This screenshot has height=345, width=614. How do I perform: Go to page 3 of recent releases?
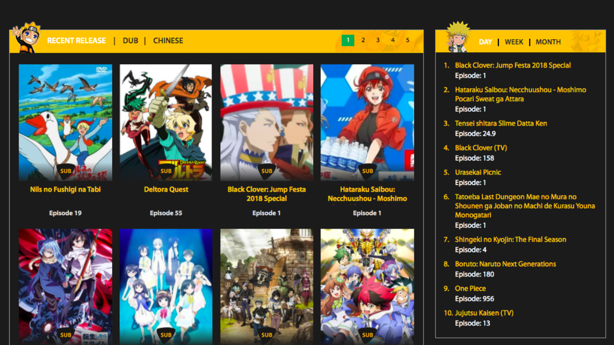click(x=378, y=40)
